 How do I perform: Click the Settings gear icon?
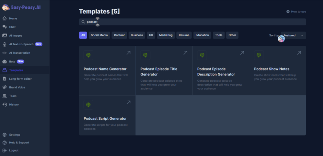click(5, 135)
